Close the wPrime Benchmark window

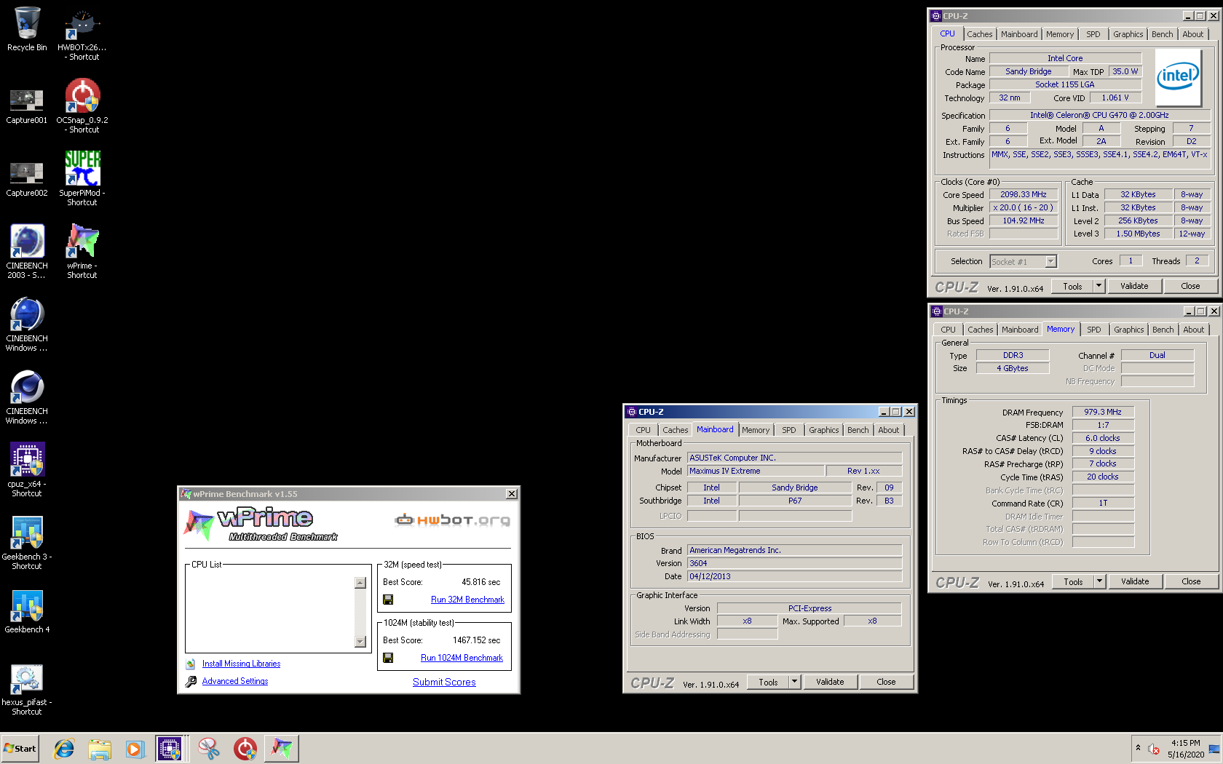(x=512, y=494)
